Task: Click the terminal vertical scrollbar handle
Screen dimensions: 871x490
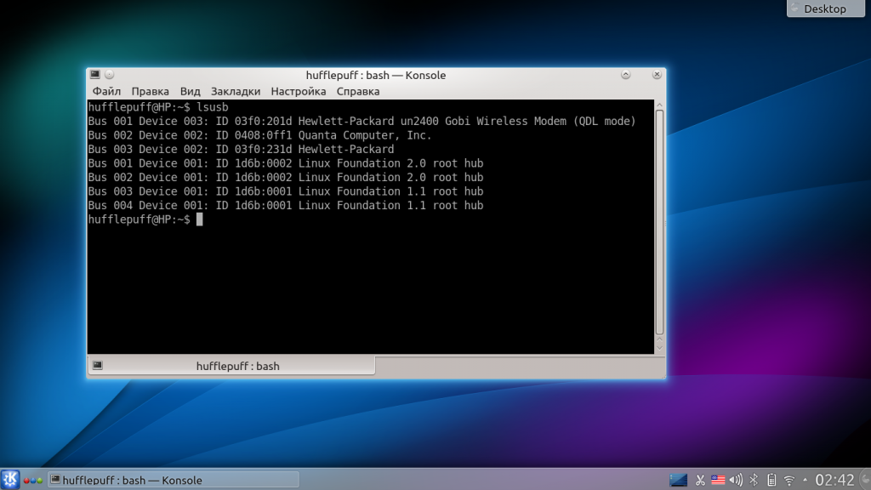Action: tap(659, 222)
